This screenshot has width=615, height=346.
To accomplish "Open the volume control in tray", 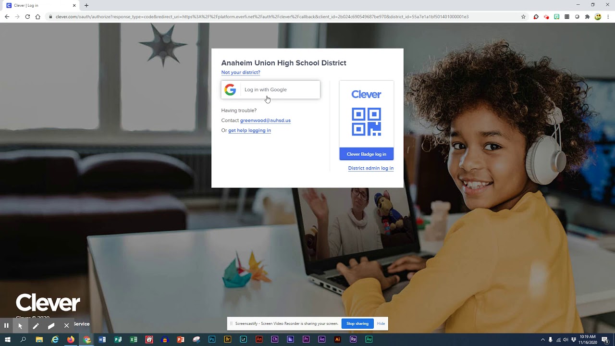I will [566, 340].
